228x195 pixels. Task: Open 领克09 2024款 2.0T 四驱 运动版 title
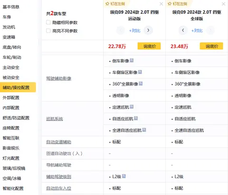(x=134, y=15)
